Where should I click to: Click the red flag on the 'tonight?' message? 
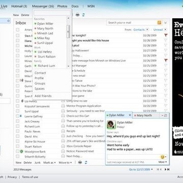[x=166, y=35]
